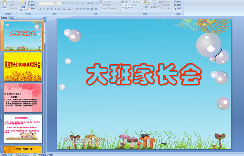Toggle Center text alignment
244x156 pixels.
click(81, 9)
